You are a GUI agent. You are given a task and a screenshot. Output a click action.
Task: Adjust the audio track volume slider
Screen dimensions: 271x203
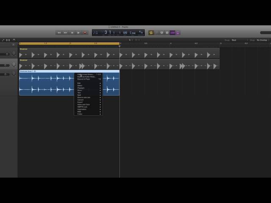(5, 74)
